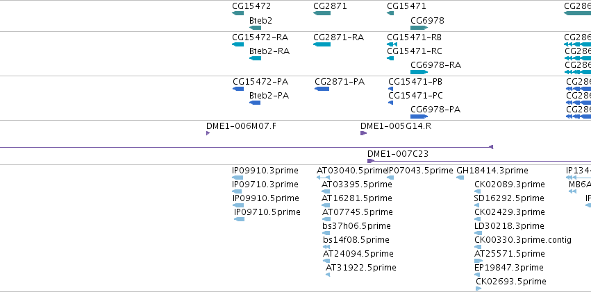Select the AT07745.5prime EST
This screenshot has height=292, width=591.
coord(326,219)
